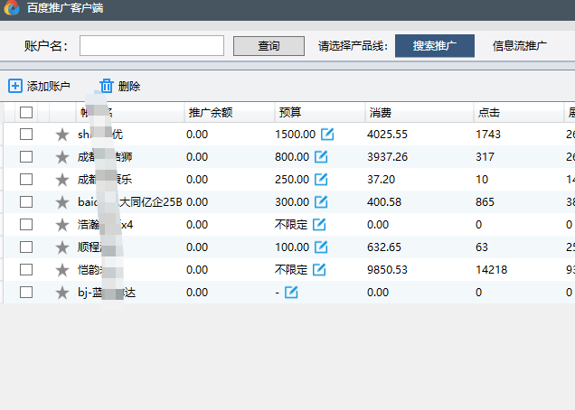
Task: Click the 9850.53 消费 value
Action: (387, 270)
